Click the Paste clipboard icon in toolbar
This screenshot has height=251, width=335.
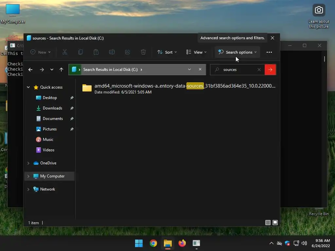coord(96,52)
